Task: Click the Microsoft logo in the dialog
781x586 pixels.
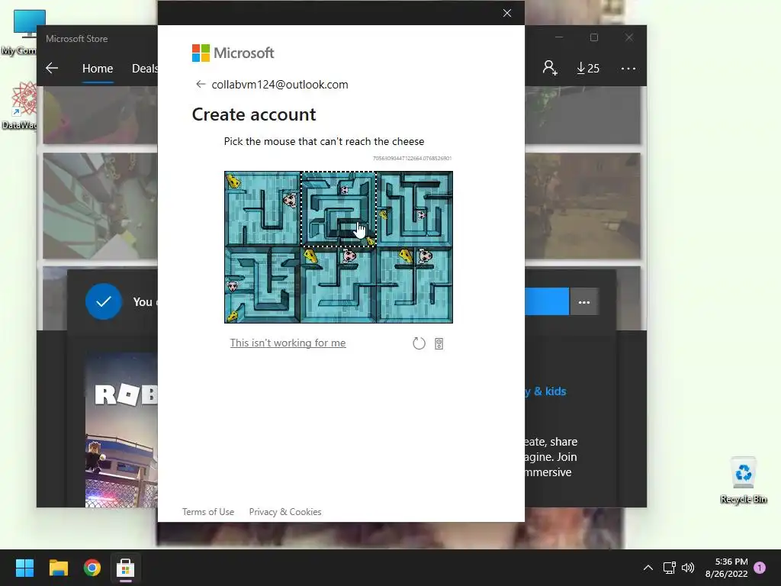Action: pos(233,53)
